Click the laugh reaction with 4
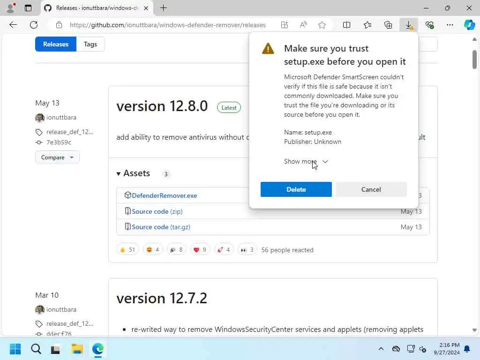 (153, 249)
